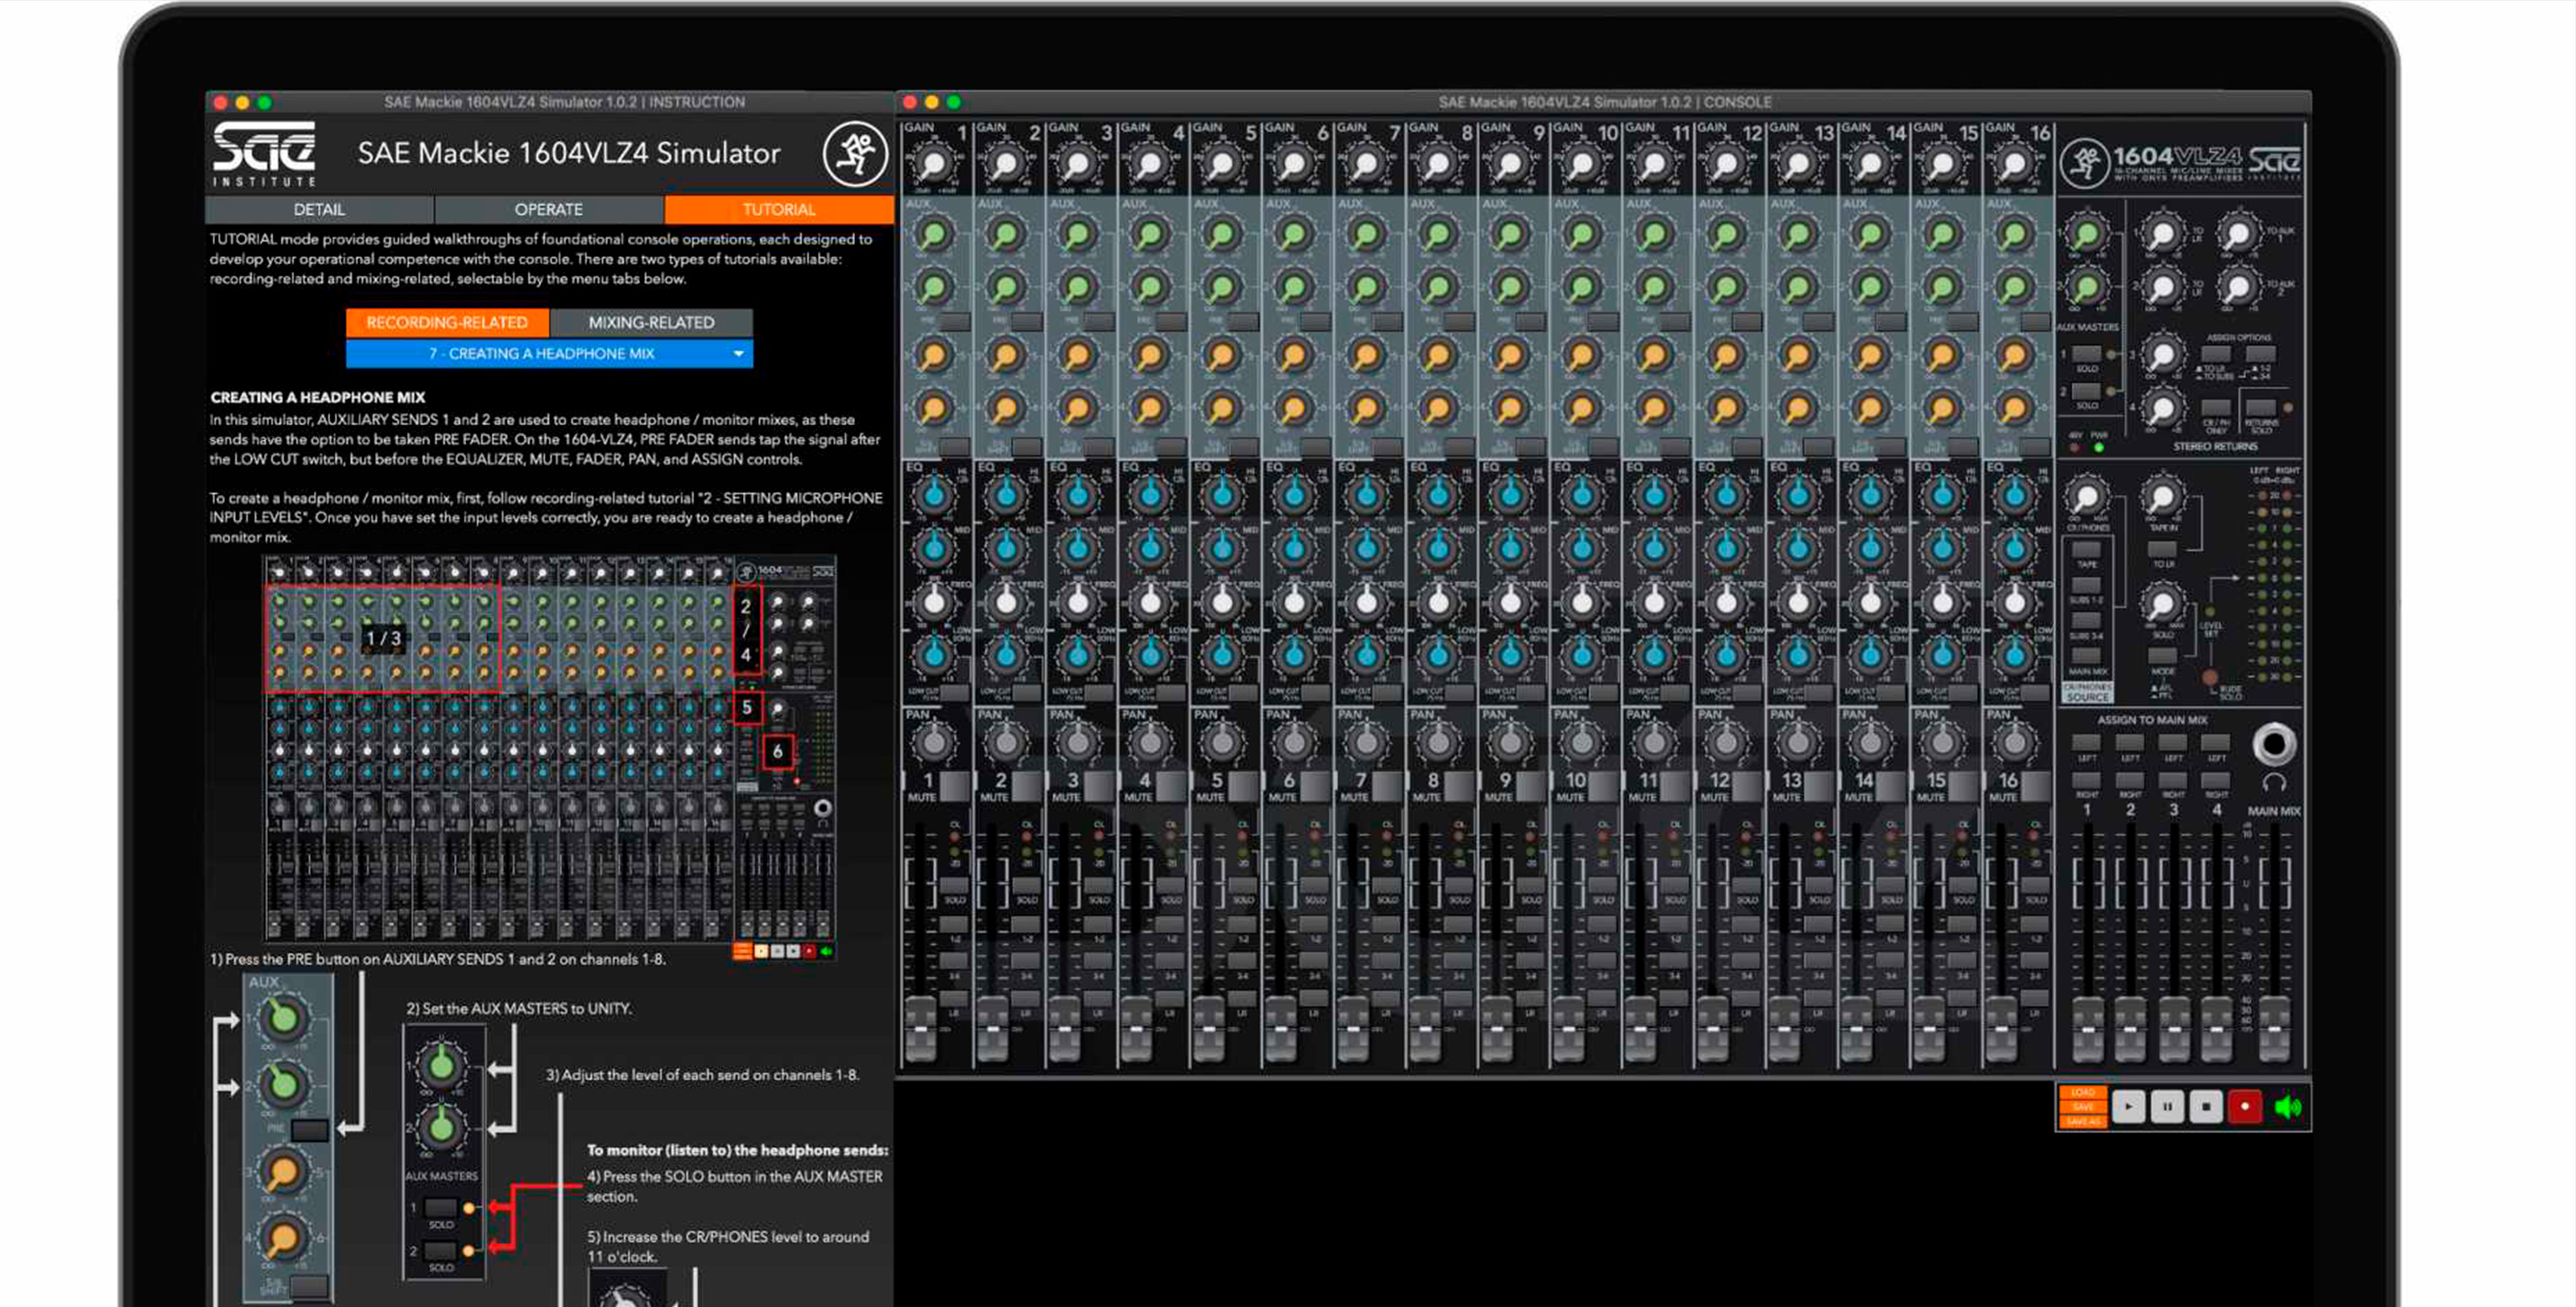Screen dimensions: 2576x1307
Task: Switch to the DETAIL tab
Action: [319, 209]
